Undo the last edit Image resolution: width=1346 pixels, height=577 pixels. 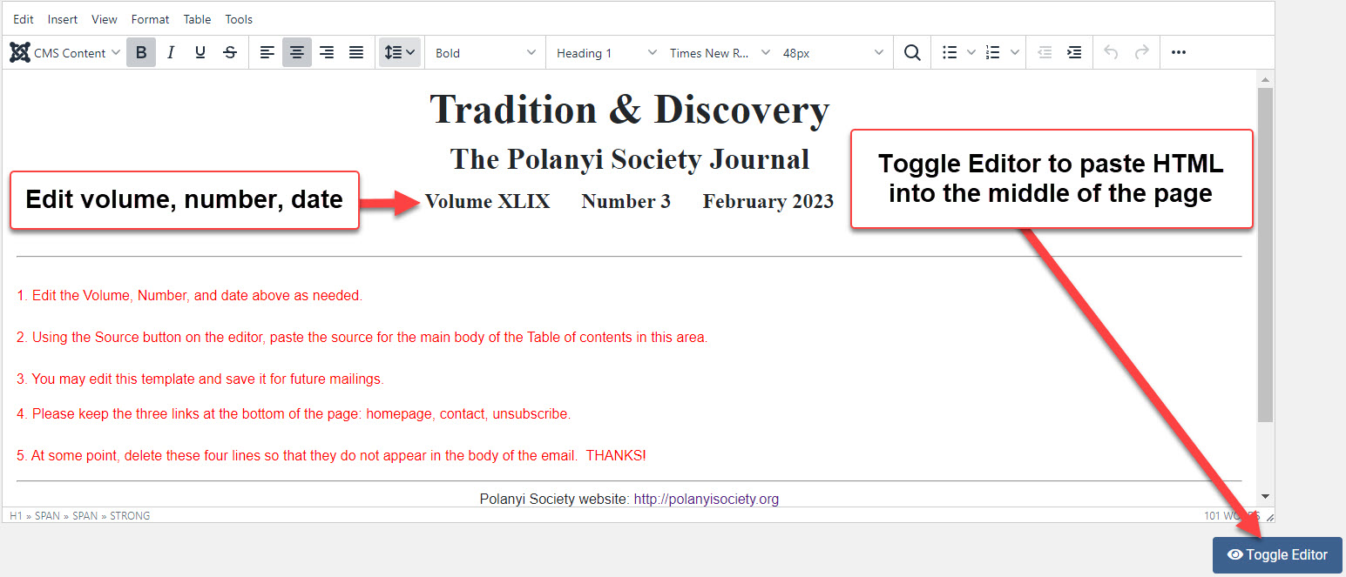click(x=1111, y=53)
